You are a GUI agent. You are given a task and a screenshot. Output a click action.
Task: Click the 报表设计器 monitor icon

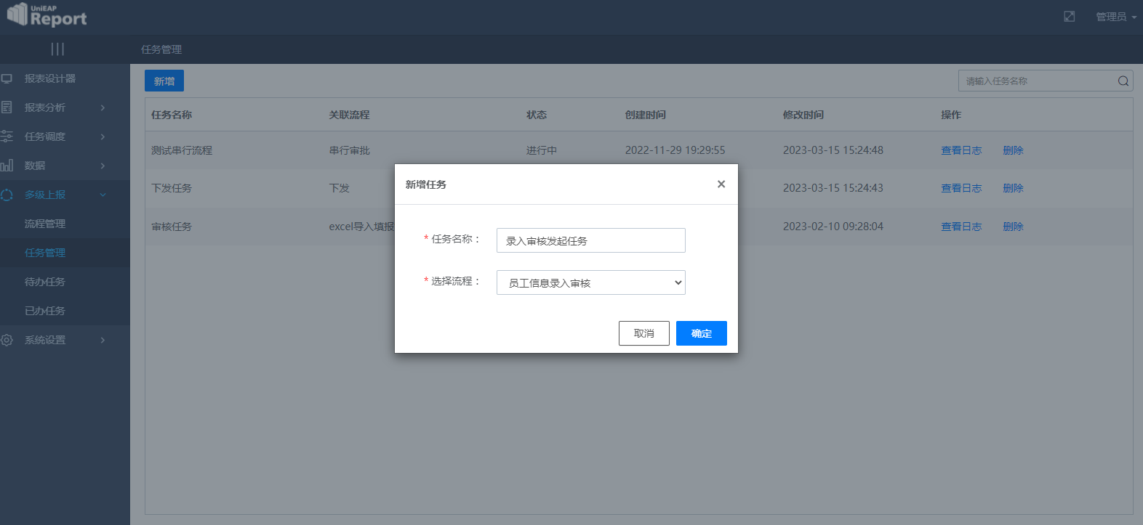(7, 78)
